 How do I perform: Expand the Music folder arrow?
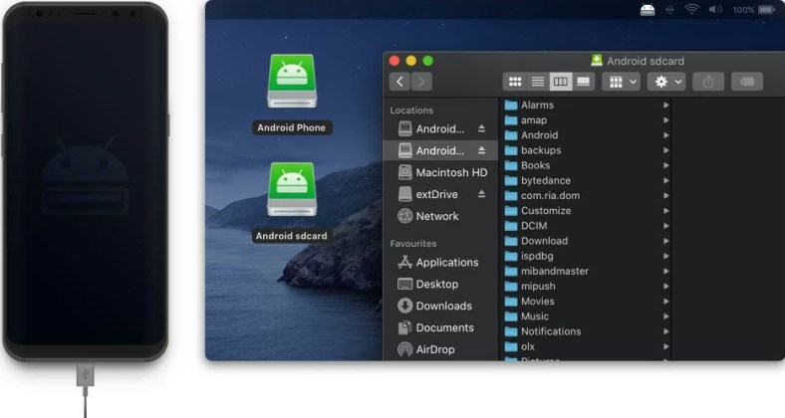coord(665,316)
